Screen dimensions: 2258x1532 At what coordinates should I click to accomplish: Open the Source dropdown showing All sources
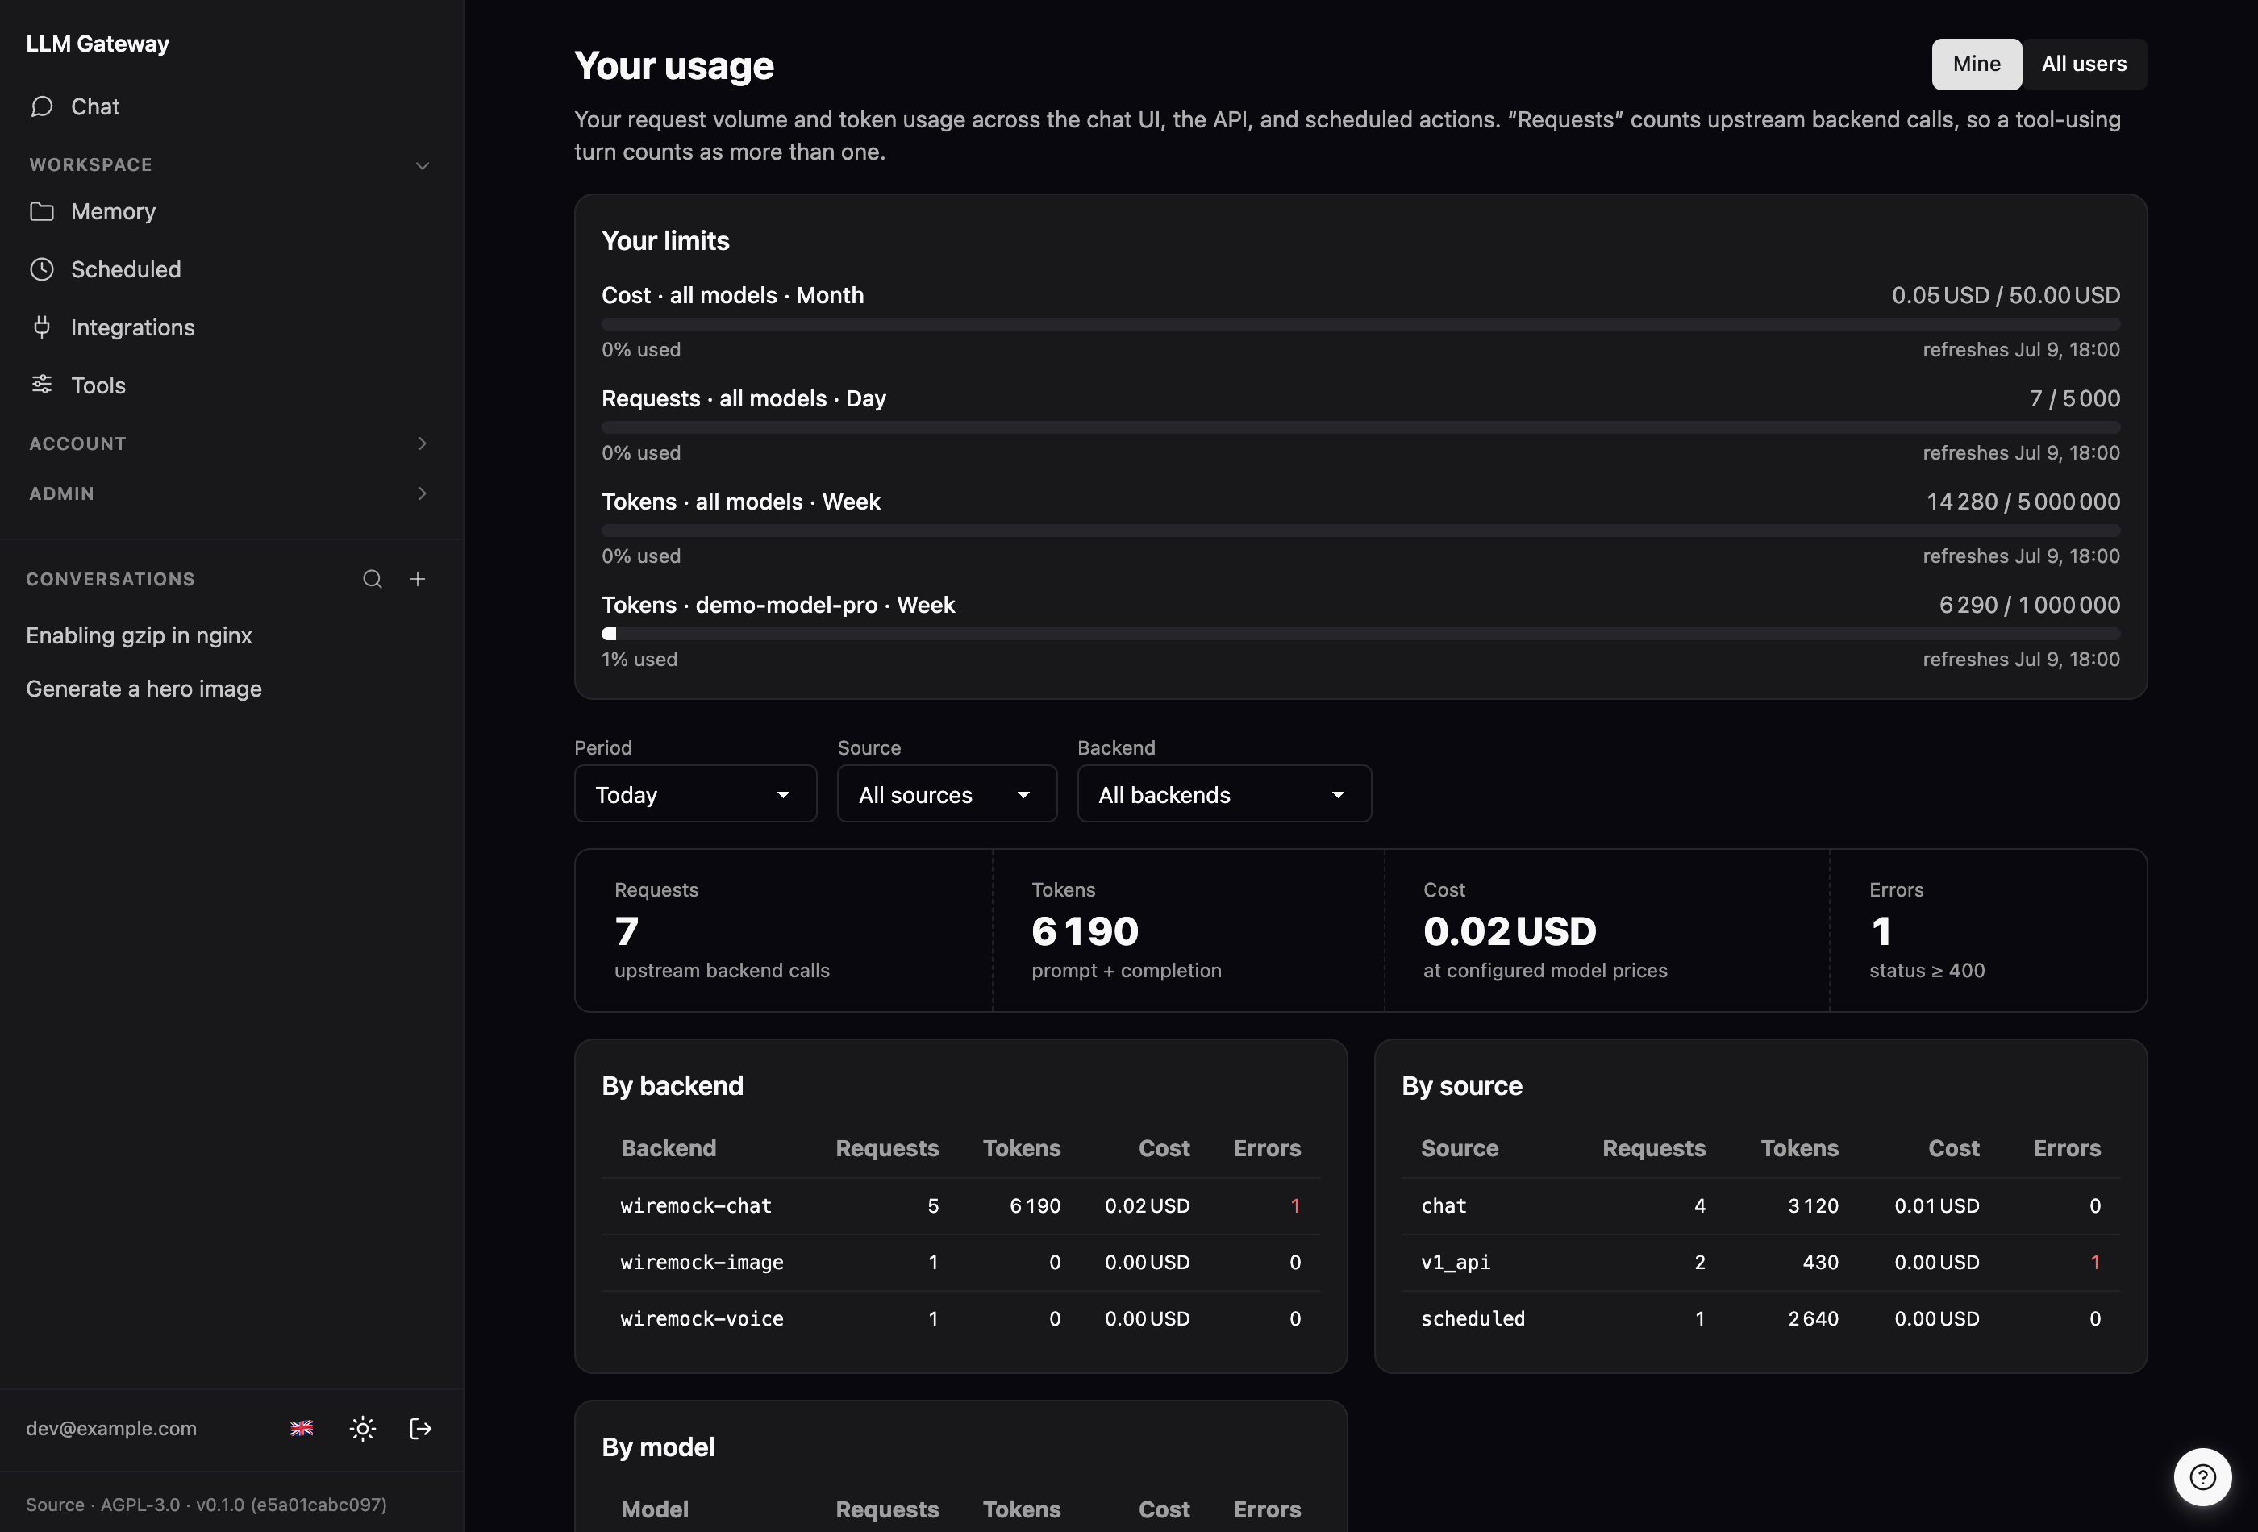click(x=948, y=793)
